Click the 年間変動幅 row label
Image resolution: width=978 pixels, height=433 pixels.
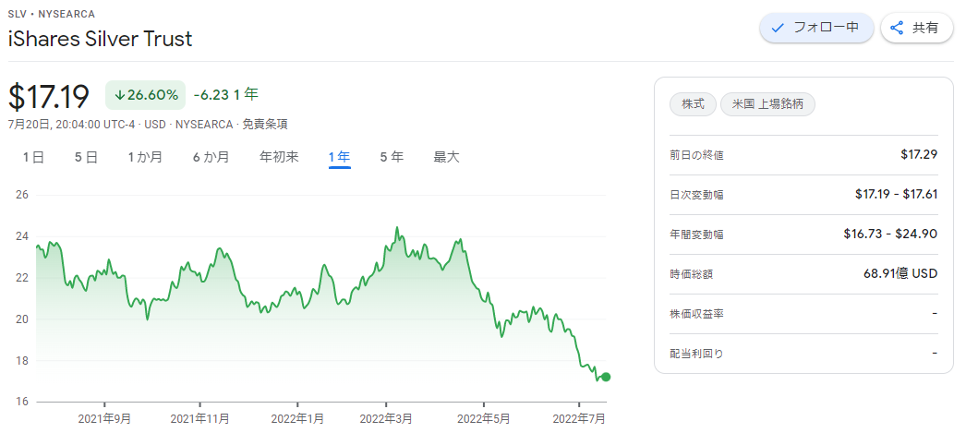coord(696,235)
